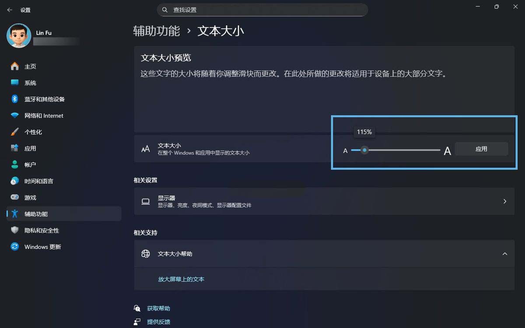Open the 放大屏幕上的文本 link
Viewport: 525px width, 328px height.
[181, 279]
